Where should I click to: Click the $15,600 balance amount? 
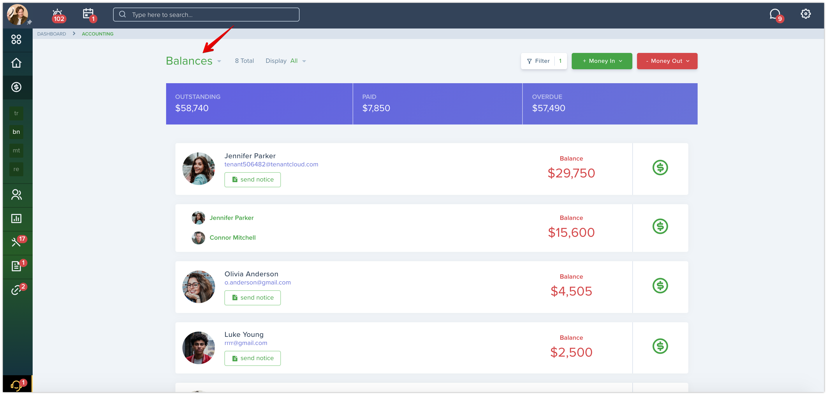tap(571, 233)
